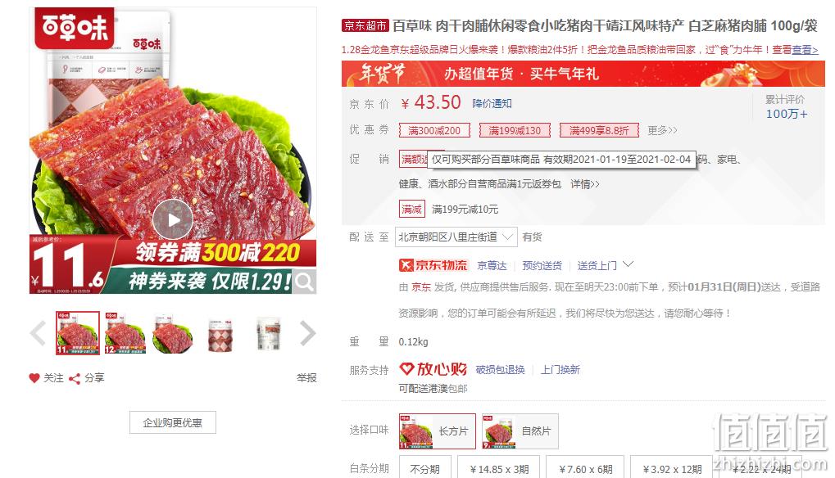The image size is (835, 478).
Task: Click the share 分享 icon
Action: tap(75, 379)
